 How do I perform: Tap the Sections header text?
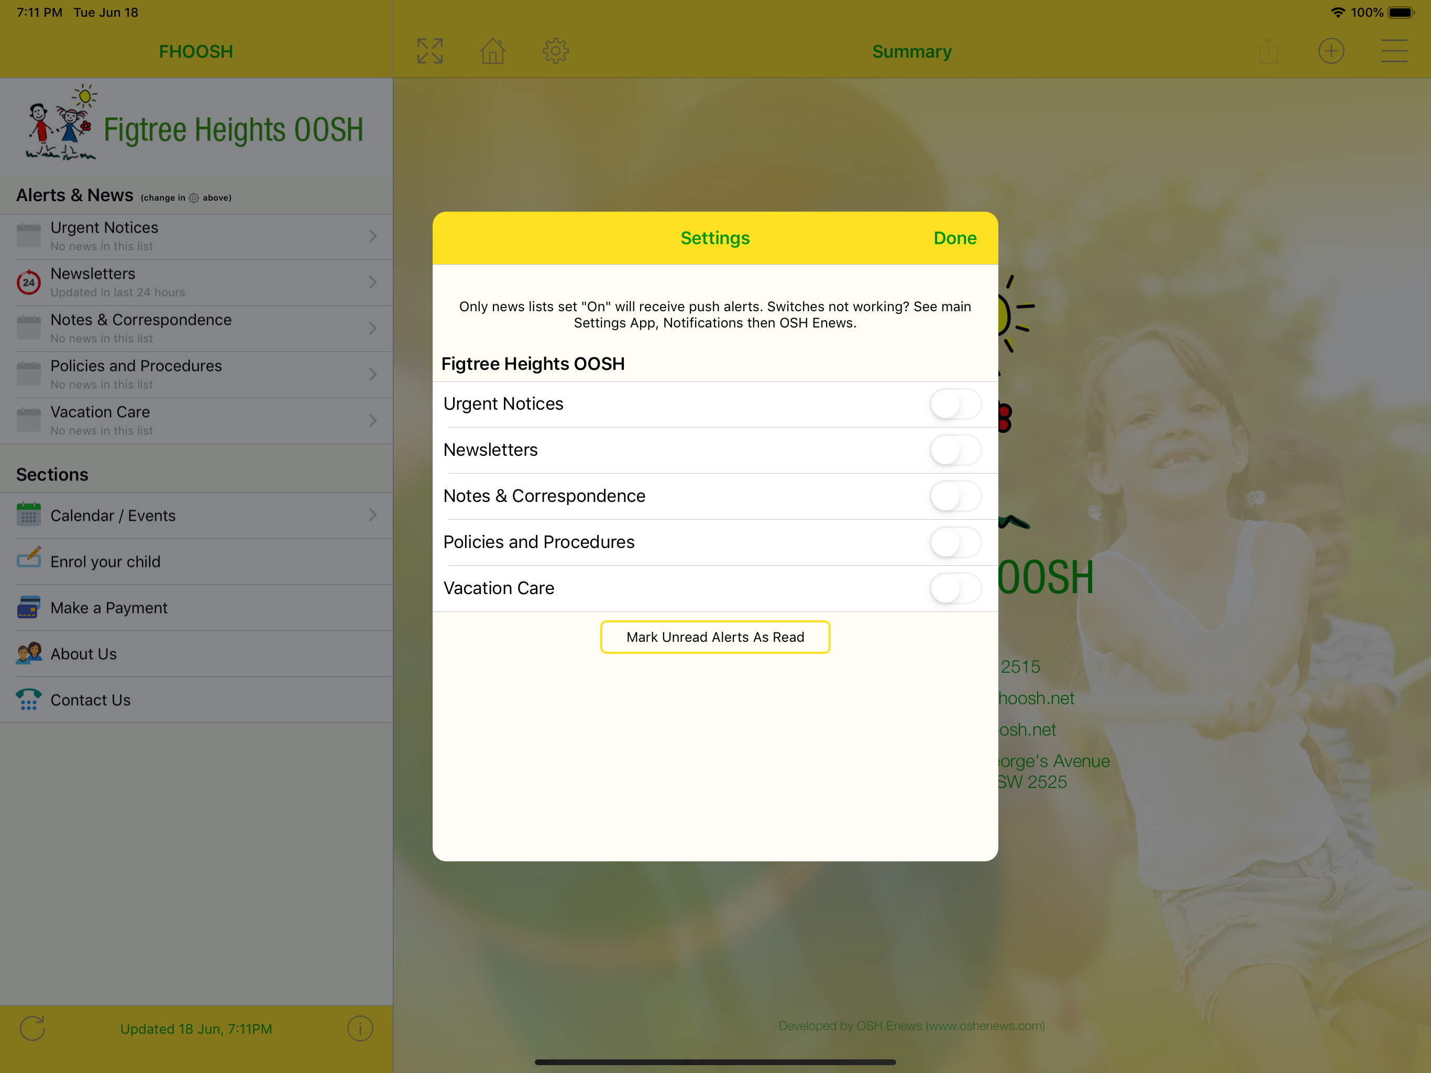click(52, 474)
